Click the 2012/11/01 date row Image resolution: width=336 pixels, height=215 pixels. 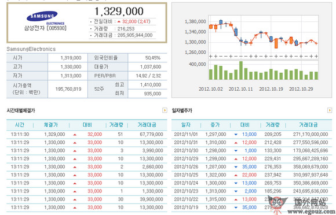tap(252, 134)
